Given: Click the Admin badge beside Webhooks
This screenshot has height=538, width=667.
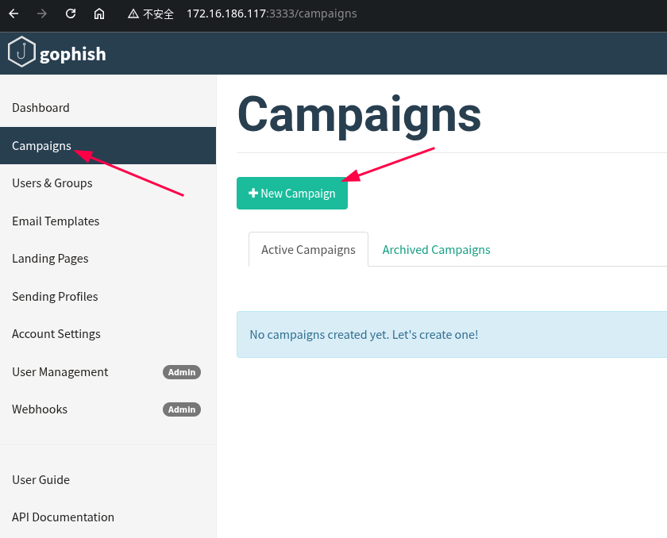Looking at the screenshot, I should pos(182,409).
